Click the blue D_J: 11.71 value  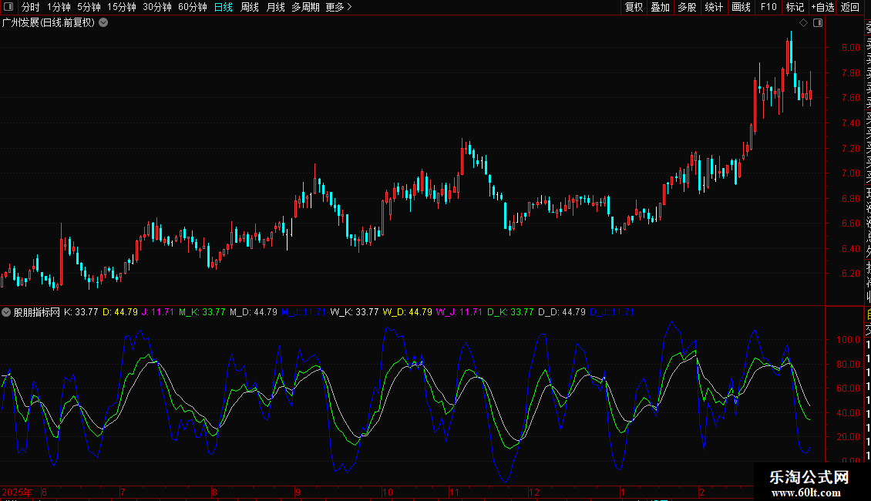[611, 312]
